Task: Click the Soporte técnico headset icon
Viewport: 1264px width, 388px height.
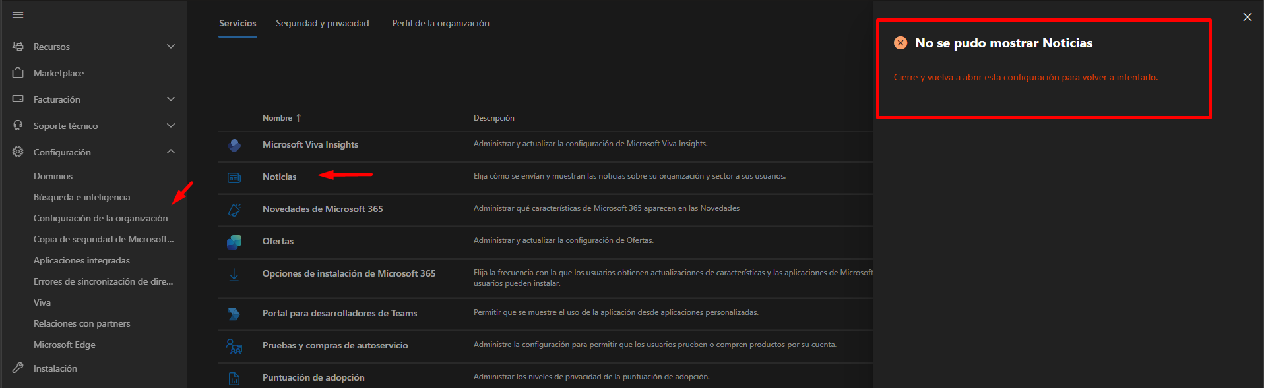Action: pyautogui.click(x=18, y=125)
